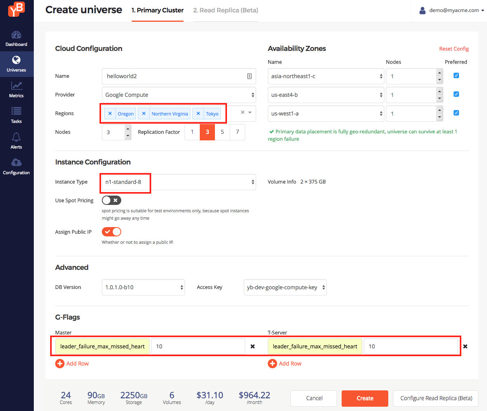Click Master flag value field
Viewport: 487px width, 411px height.
coord(198,346)
